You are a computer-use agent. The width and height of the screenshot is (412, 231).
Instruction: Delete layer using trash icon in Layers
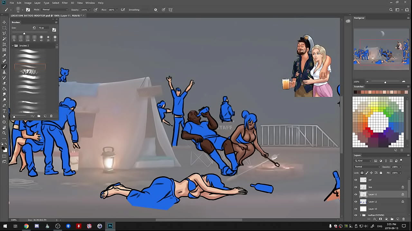[x=403, y=219]
